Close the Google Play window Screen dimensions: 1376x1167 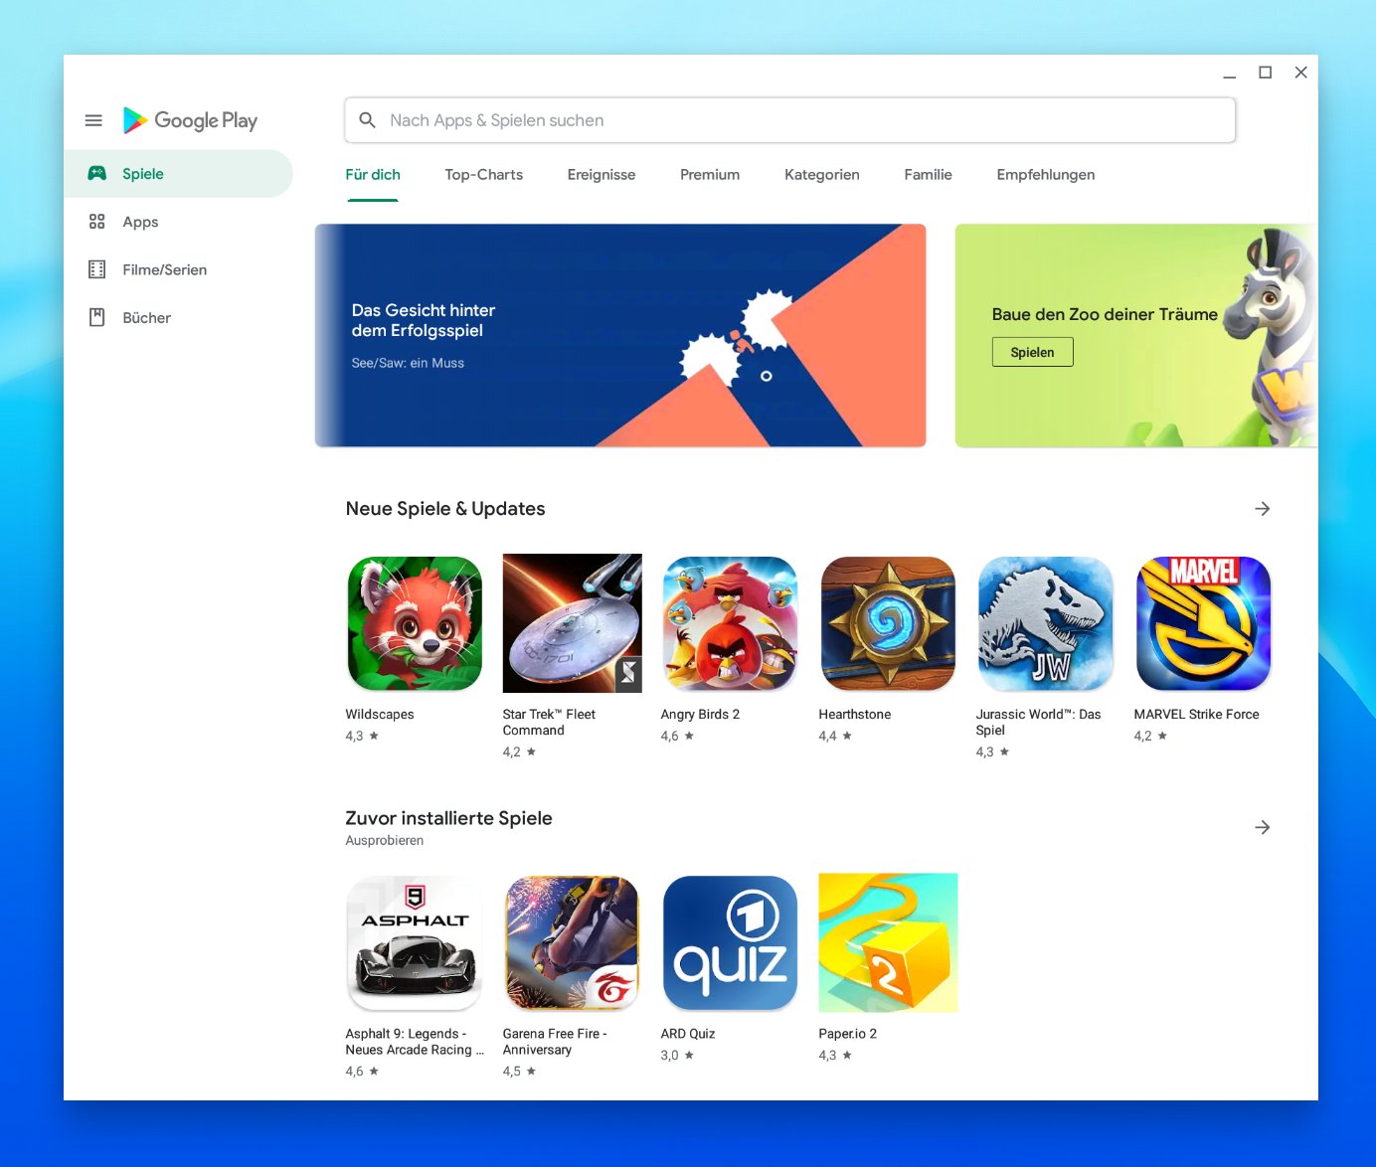point(1300,73)
